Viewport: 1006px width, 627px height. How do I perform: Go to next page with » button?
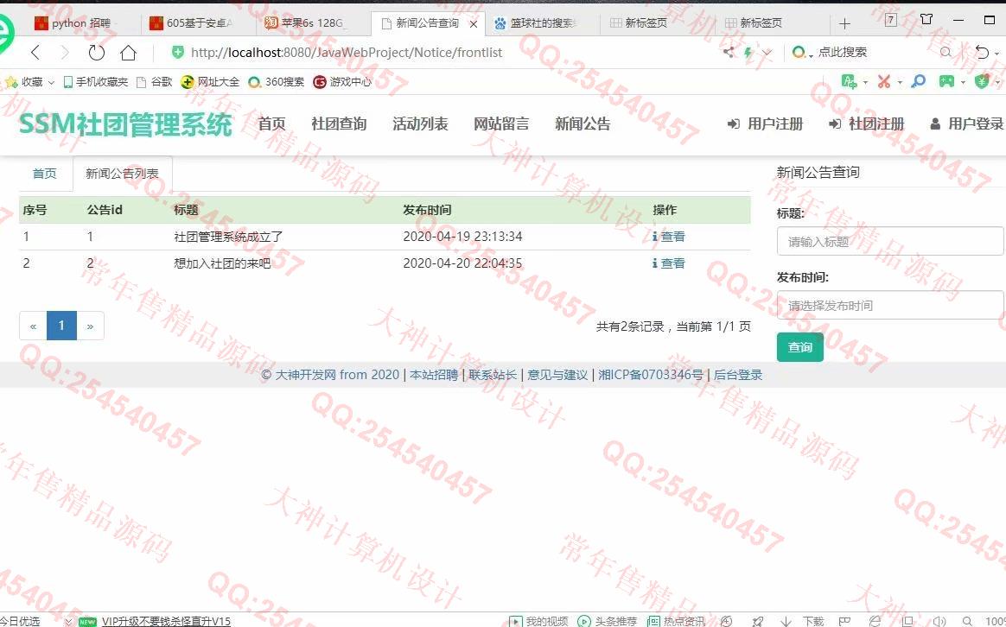(x=91, y=326)
